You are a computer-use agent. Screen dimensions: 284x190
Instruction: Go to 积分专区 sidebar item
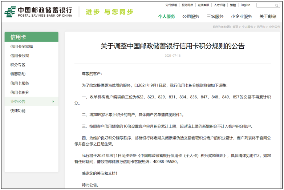pos(18,65)
